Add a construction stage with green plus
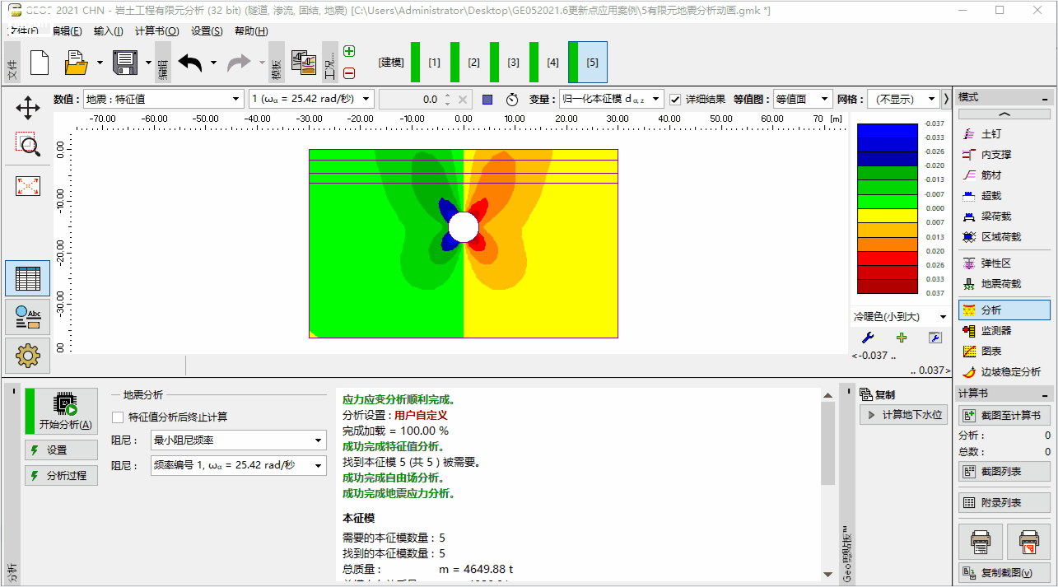This screenshot has width=1058, height=587. coord(349,51)
